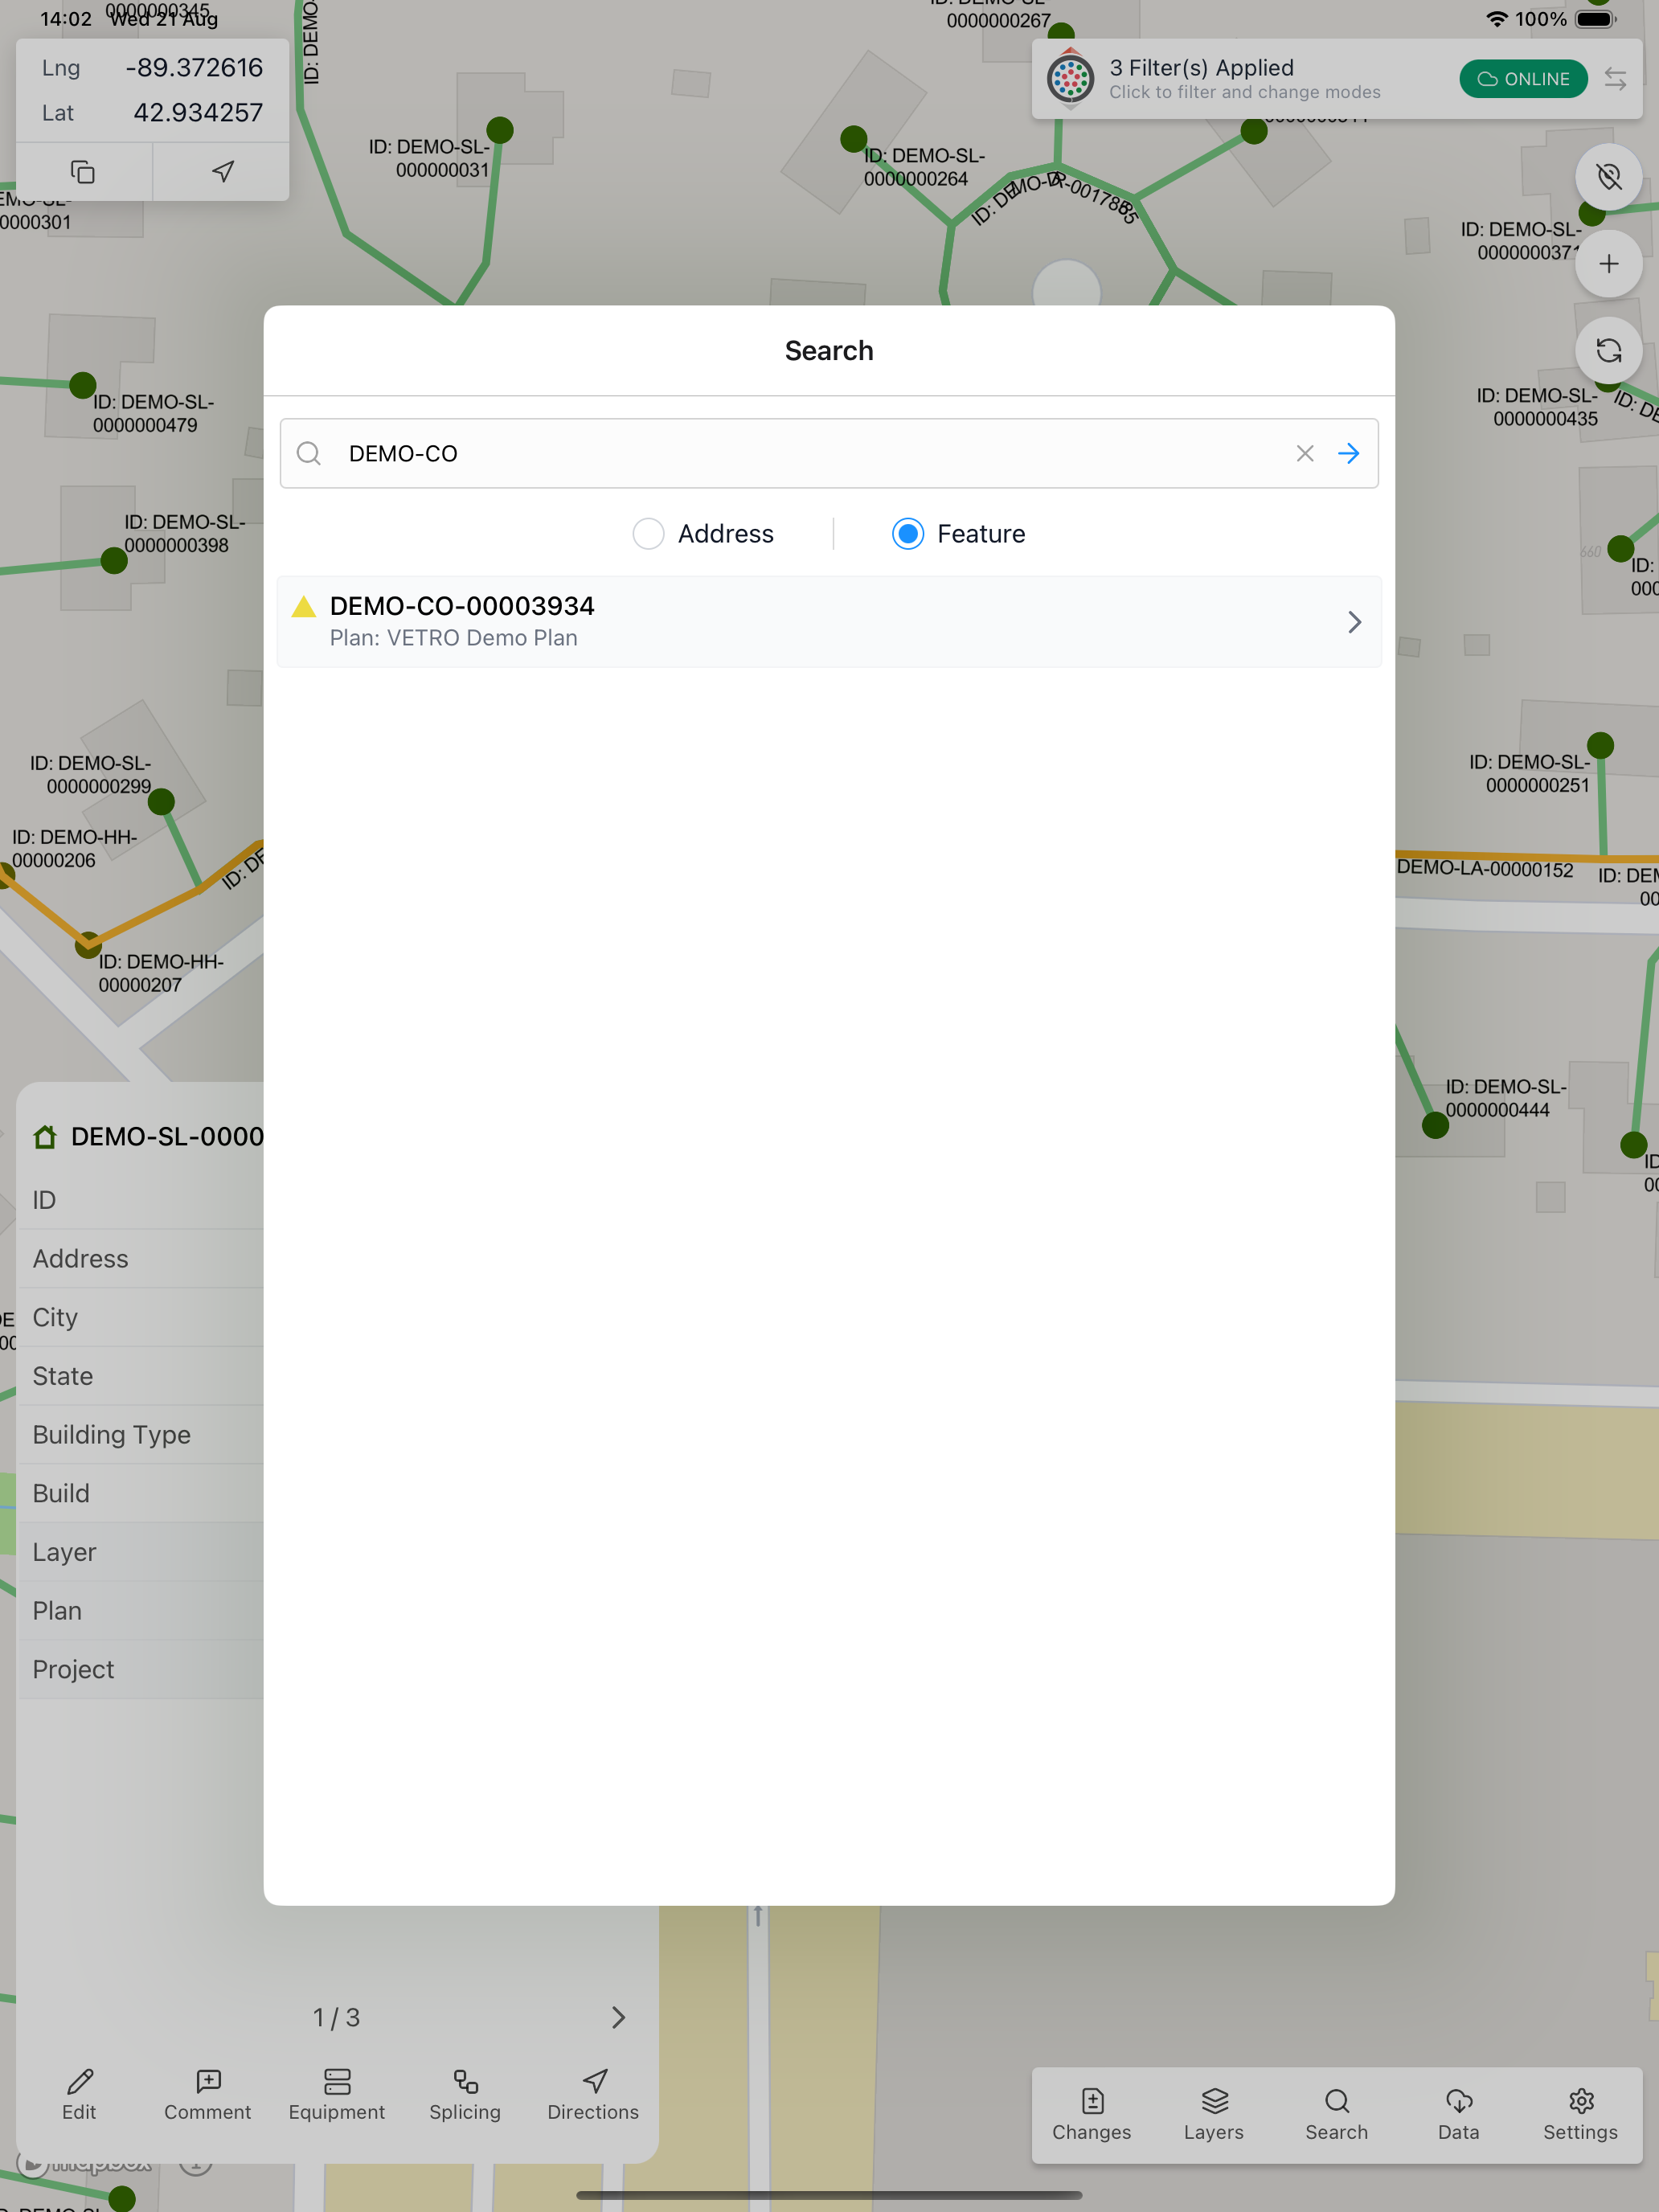Screen dimensions: 1659x2212
Task: Select the Layer row in feature panel
Action: pos(141,1553)
